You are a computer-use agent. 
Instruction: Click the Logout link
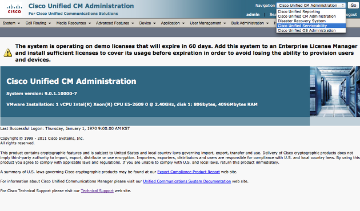(351, 14)
